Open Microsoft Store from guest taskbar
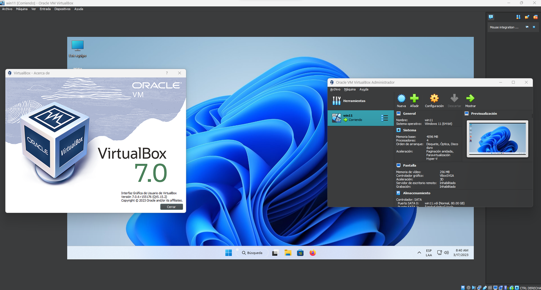Screen dimensions: 541x290 (300, 253)
